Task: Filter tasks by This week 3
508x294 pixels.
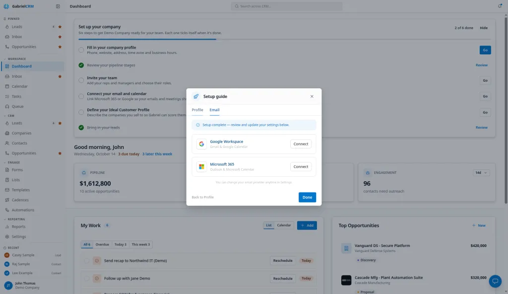Action: (x=140, y=245)
